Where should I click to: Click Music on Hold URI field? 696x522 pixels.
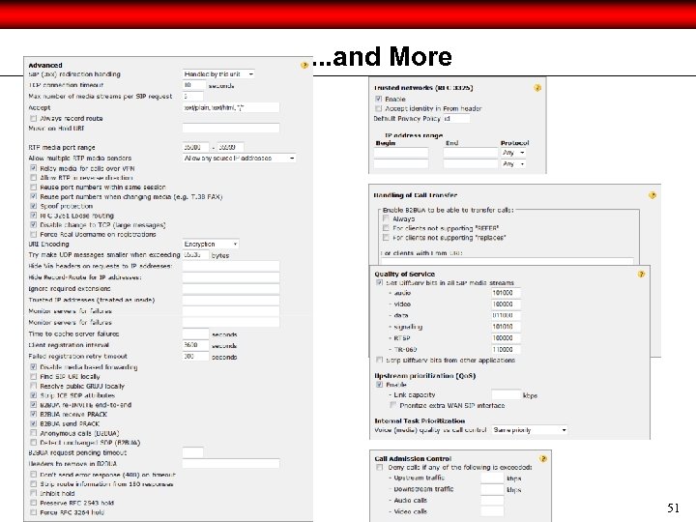[231, 129]
